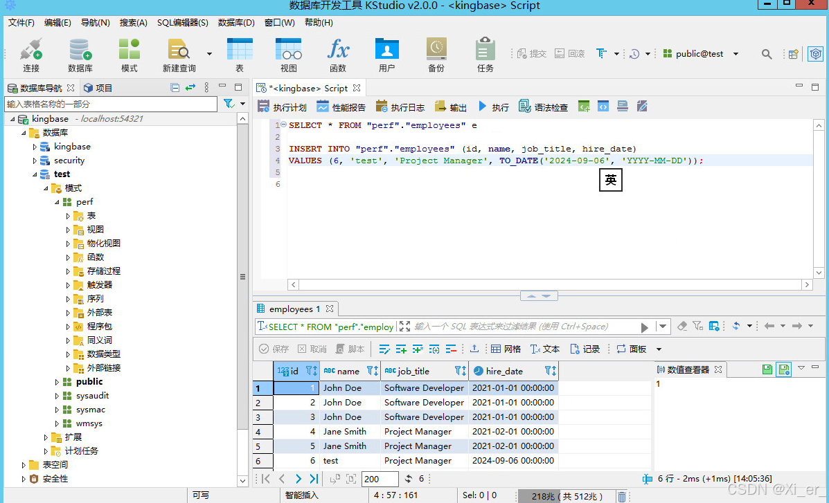Open the public@test schema dropdown
Screen dimensions: 829x503
pos(736,54)
